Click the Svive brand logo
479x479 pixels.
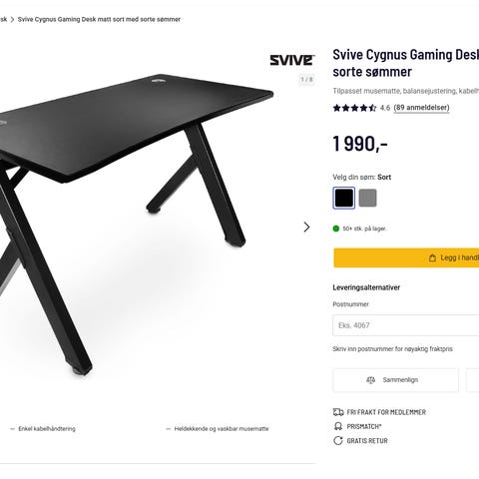(292, 60)
